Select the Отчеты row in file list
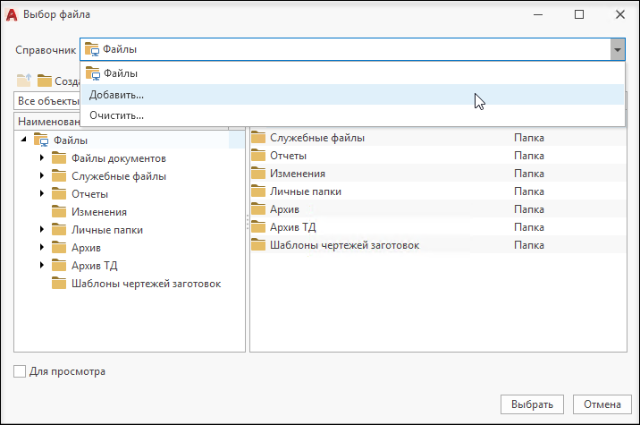 pyautogui.click(x=438, y=156)
